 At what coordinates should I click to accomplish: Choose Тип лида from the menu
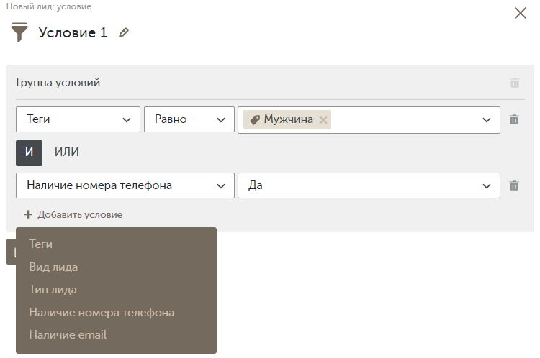pyautogui.click(x=53, y=290)
